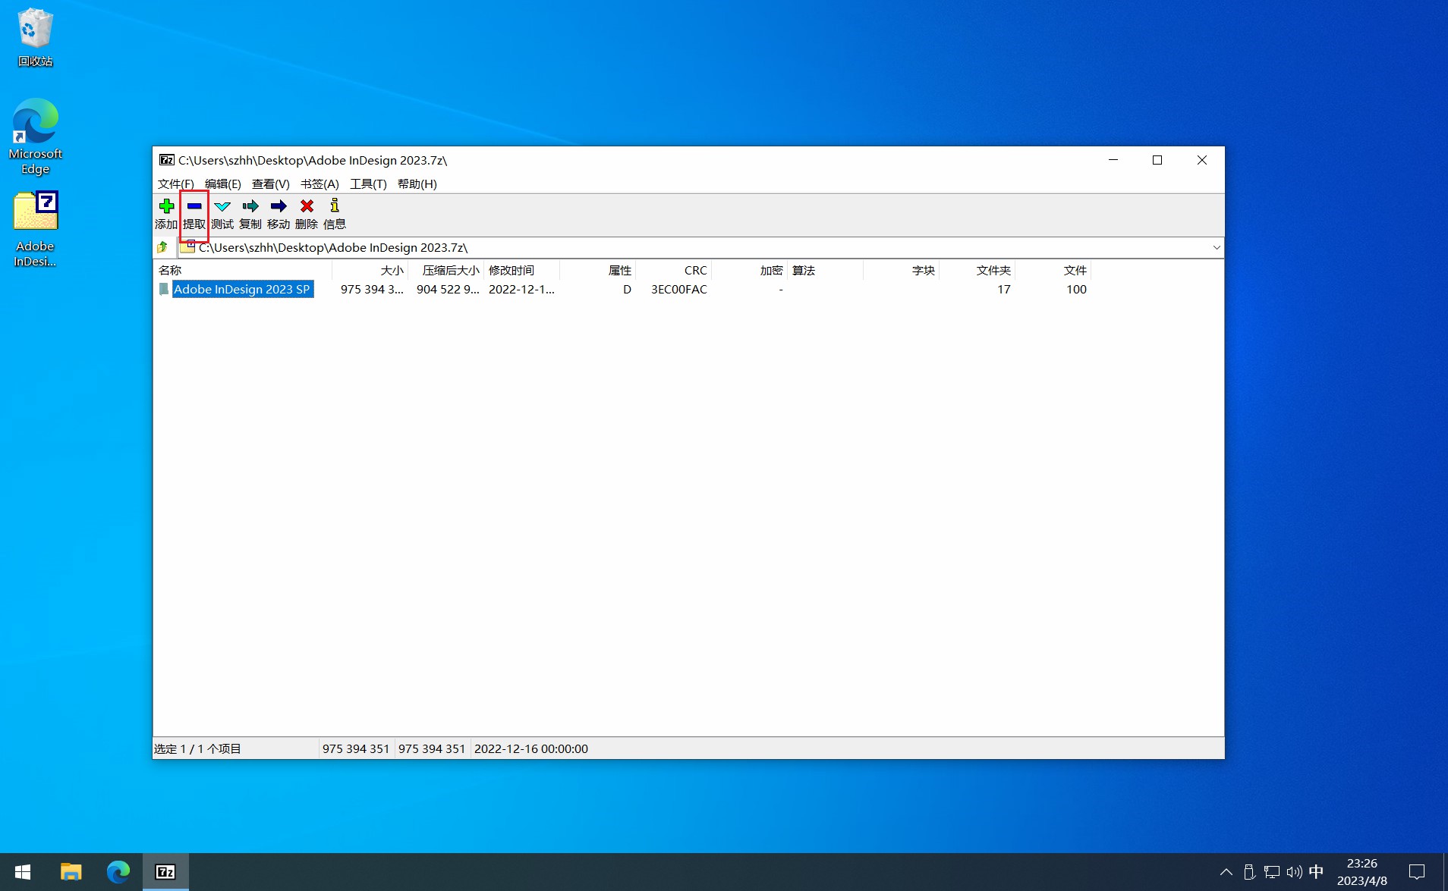Click the Move (移动) toolbar icon
The width and height of the screenshot is (1448, 891).
[279, 206]
